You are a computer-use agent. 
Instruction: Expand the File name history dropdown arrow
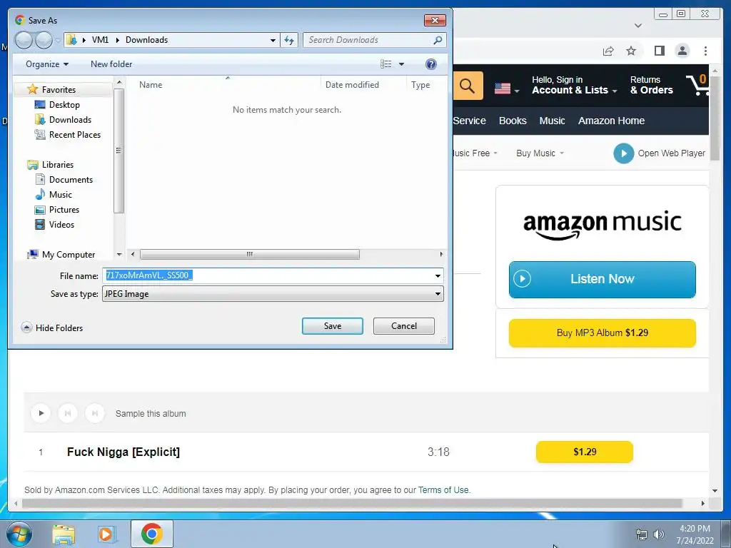pos(438,276)
